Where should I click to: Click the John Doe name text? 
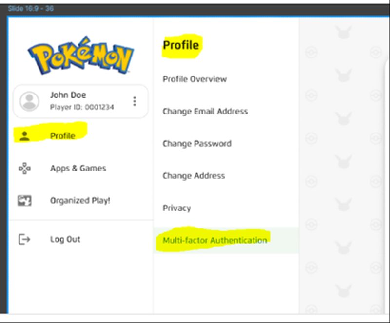click(68, 95)
